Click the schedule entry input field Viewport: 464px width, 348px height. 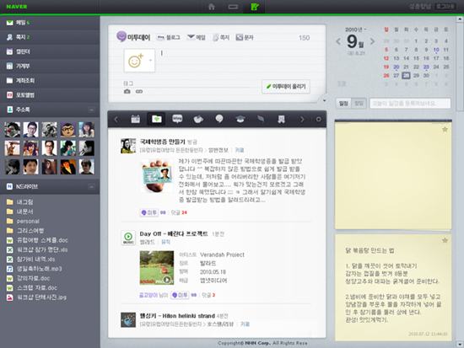[410, 104]
